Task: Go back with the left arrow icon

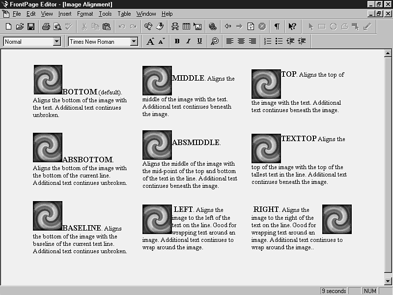Action: [x=228, y=27]
